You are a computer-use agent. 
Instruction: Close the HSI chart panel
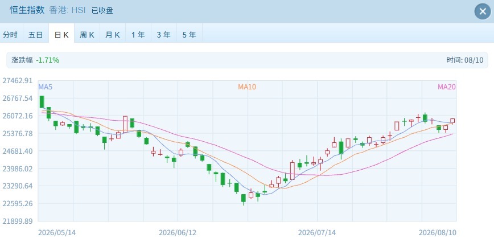coord(483,11)
